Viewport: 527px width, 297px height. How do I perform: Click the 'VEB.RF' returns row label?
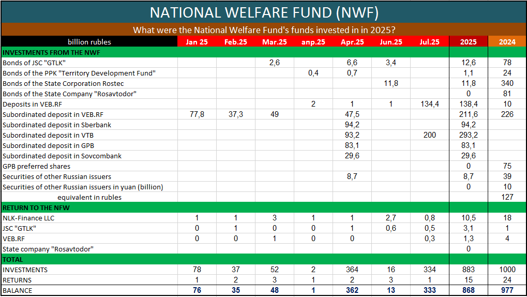pyautogui.click(x=14, y=239)
